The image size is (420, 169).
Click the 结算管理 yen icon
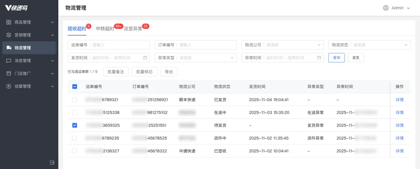[x=9, y=86]
